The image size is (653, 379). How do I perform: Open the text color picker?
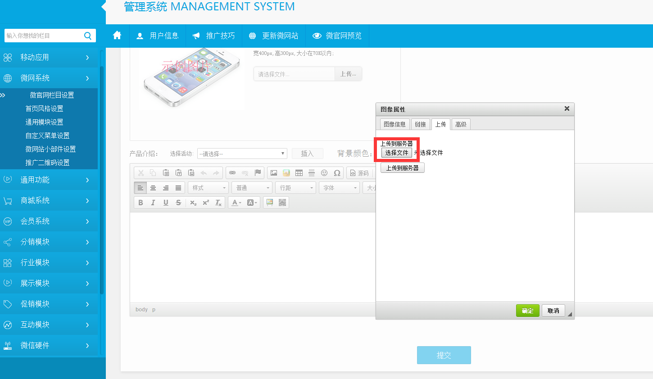click(236, 203)
